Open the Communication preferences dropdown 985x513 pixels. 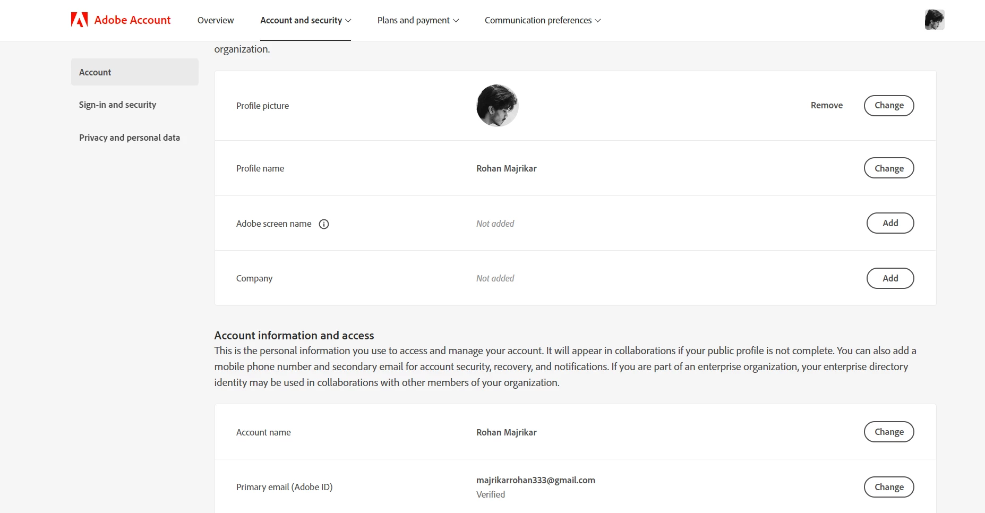[x=542, y=20]
